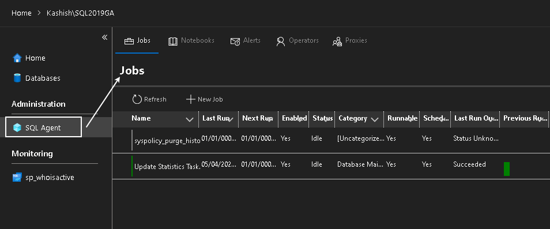Click the Databases cylinder icon
Viewport: 550px width, 229px height.
(17, 78)
